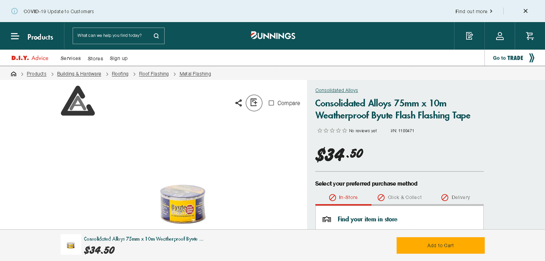This screenshot has height=261, width=545.
Task: Click the add to list icon
Action: [254, 103]
